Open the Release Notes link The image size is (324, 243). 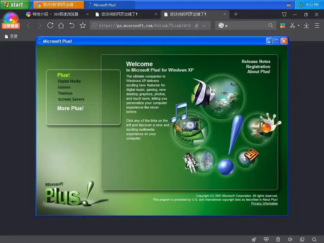[256, 61]
